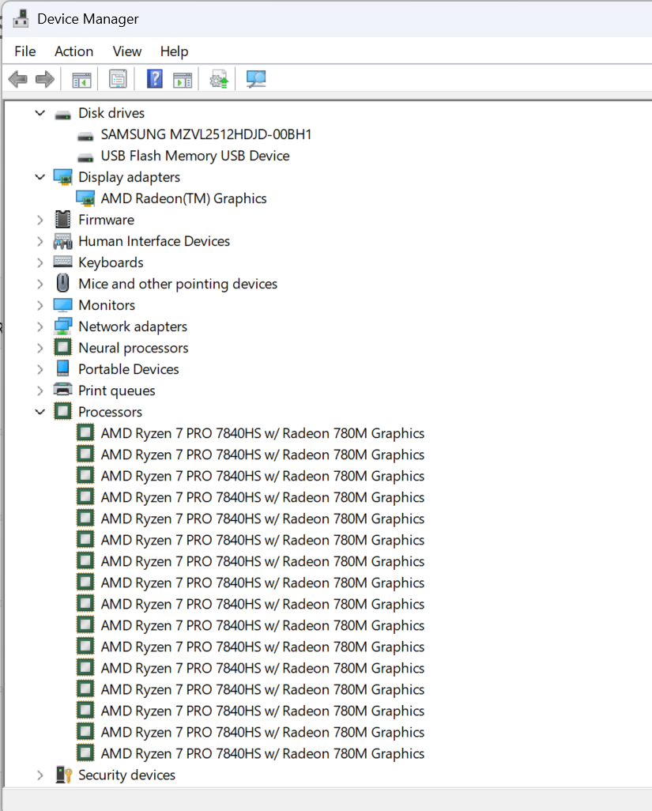Viewport: 652px width, 811px height.
Task: Click the Processors category chip icon
Action: pos(62,412)
